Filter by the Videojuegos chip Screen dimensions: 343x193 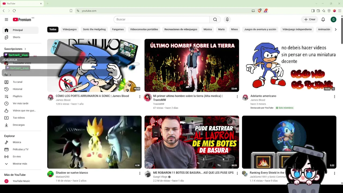click(x=70, y=29)
